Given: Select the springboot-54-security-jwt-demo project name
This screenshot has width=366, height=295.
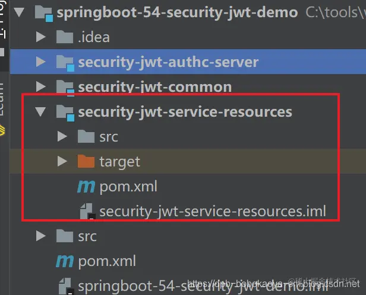Looking at the screenshot, I should pos(177,12).
